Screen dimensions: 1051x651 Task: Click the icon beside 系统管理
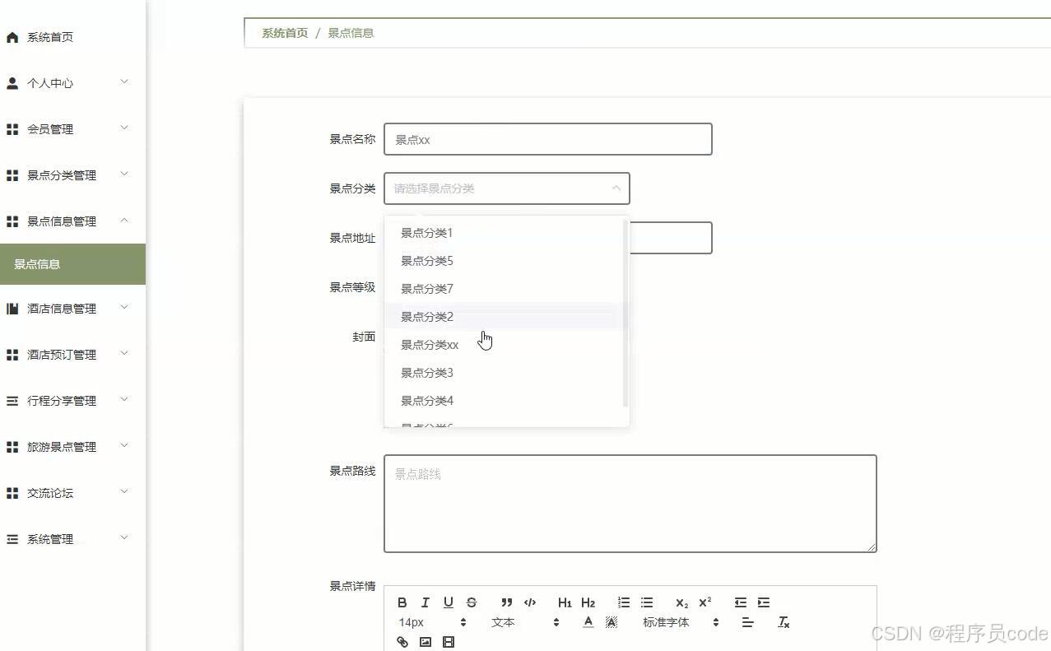coord(12,539)
